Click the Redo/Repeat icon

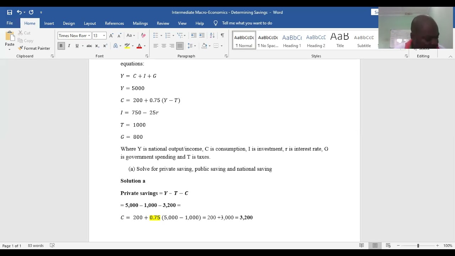[x=31, y=12]
